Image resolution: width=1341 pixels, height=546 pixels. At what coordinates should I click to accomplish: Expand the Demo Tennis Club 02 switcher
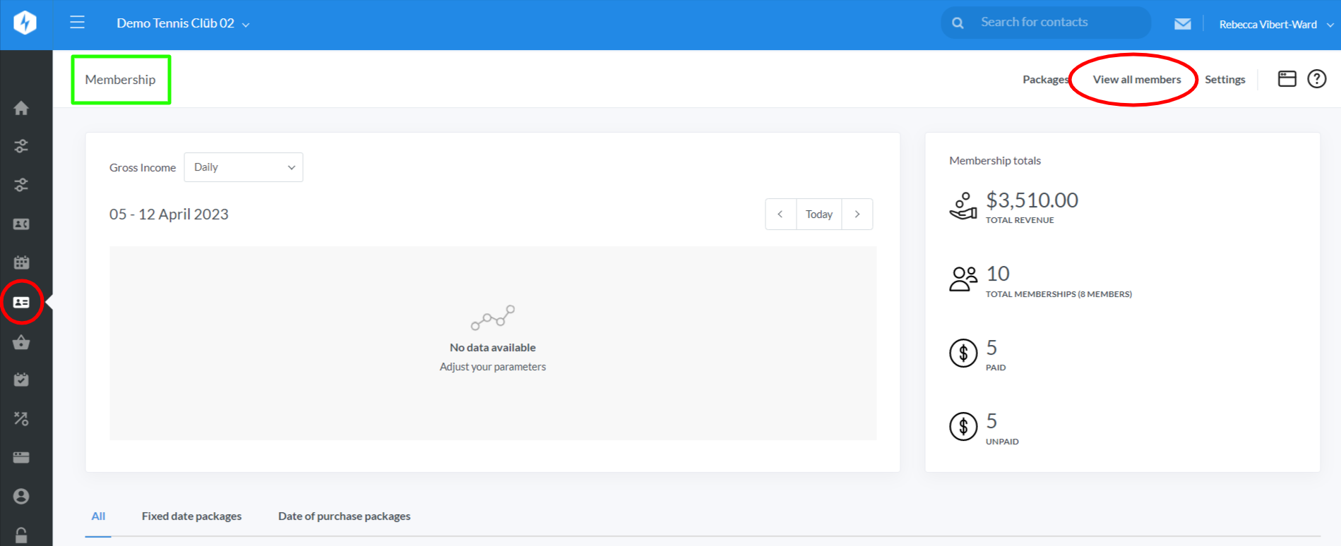(x=183, y=23)
